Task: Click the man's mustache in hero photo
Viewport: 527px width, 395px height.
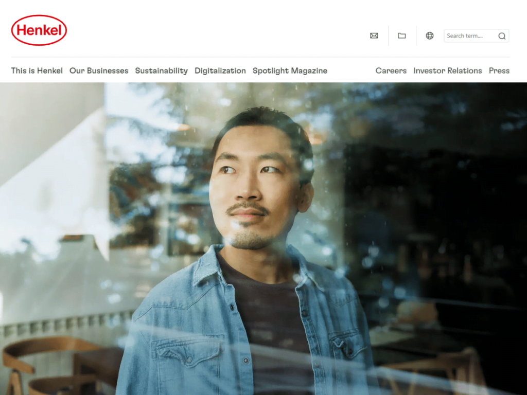Action: tap(247, 207)
